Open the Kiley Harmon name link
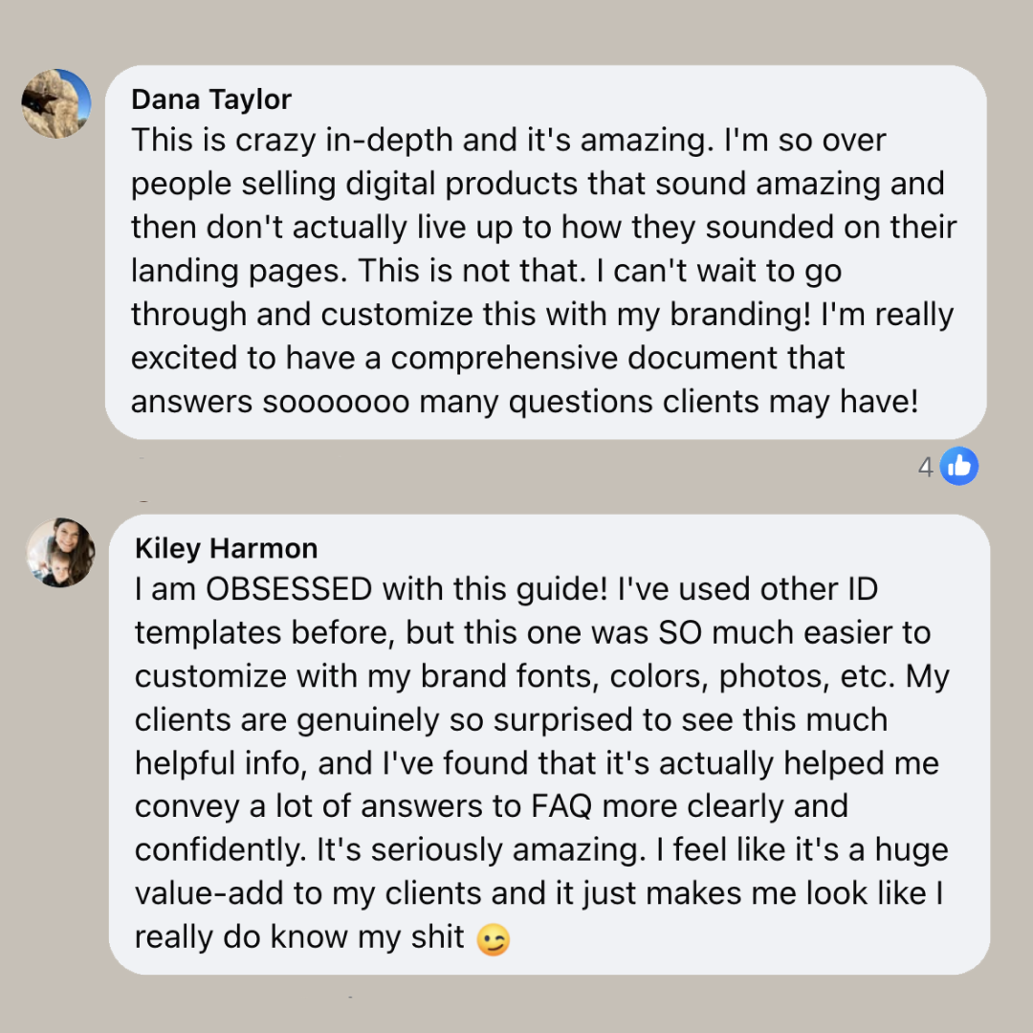This screenshot has width=1033, height=1033. 226,548
